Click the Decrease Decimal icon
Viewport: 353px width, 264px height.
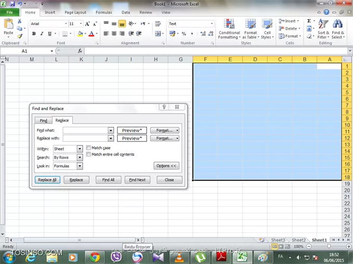coord(211,34)
